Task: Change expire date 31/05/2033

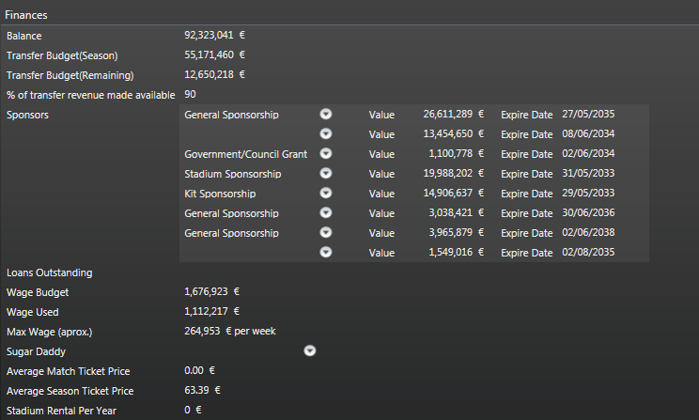Action: coord(588,173)
